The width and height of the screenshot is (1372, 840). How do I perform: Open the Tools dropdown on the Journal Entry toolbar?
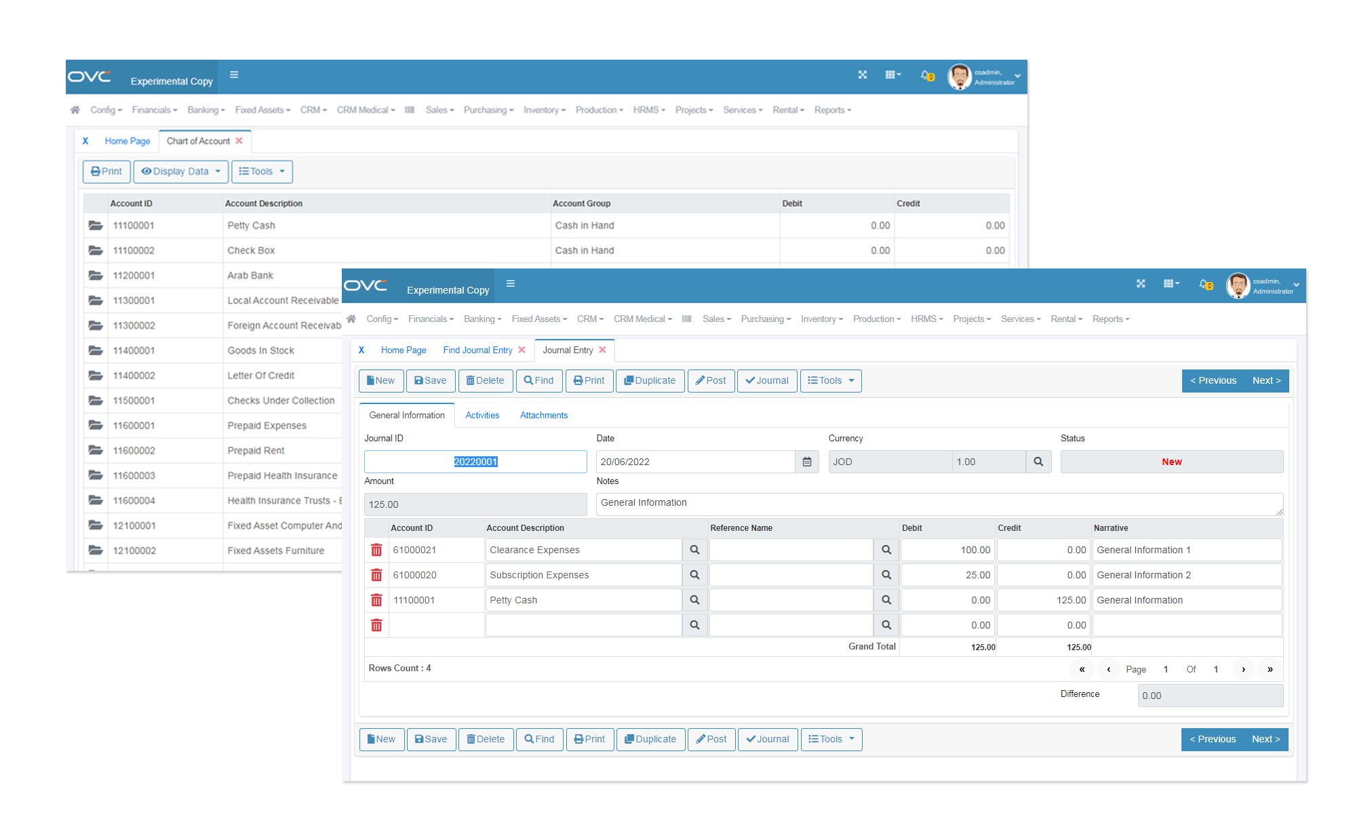coord(831,380)
